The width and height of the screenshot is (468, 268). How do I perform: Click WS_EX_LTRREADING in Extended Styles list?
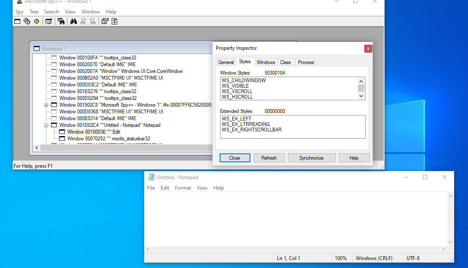245,124
